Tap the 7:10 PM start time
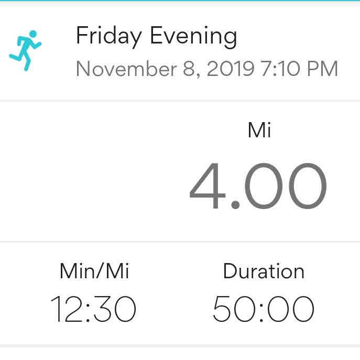The width and height of the screenshot is (360, 360). (299, 69)
